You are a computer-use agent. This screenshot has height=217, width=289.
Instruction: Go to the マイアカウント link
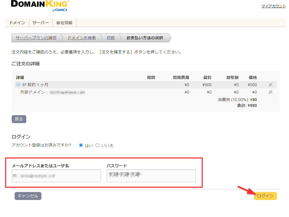tap(273, 6)
